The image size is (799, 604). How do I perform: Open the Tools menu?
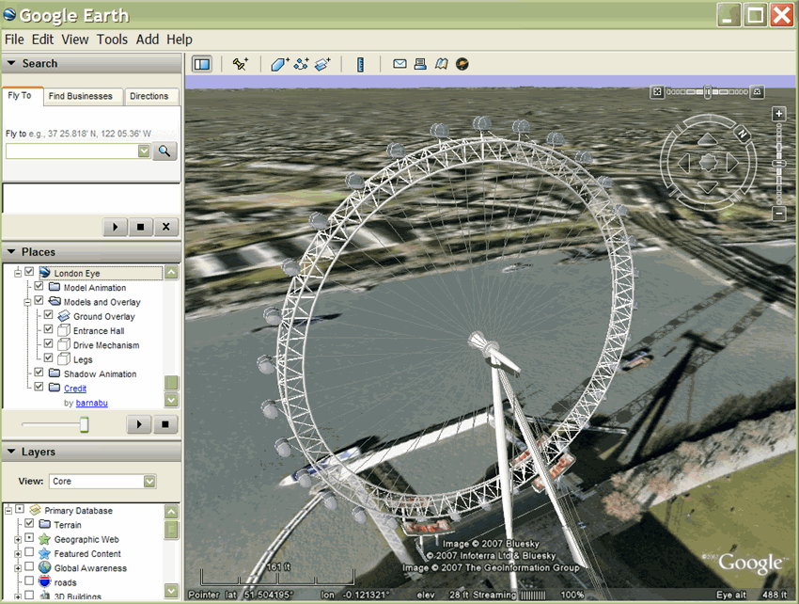112,40
